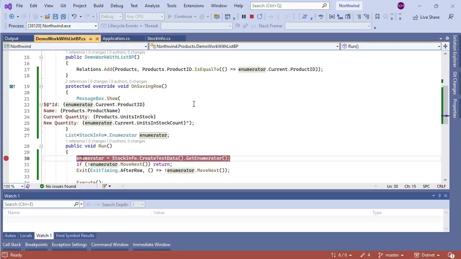Click the override indicator on line 19
Viewport: 461px width, 259px height.
click(x=12, y=86)
